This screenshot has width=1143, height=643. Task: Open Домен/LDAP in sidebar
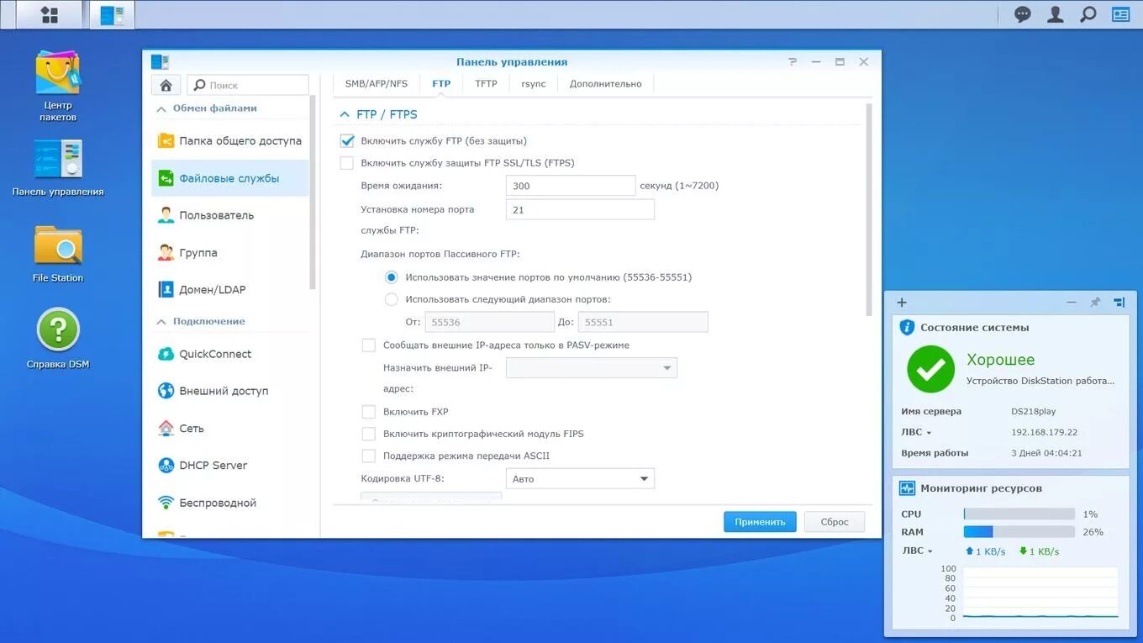(x=229, y=289)
